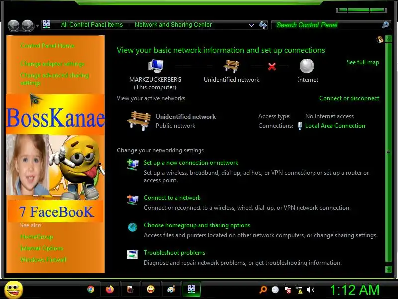Refresh the page with the refresh icon

click(263, 25)
